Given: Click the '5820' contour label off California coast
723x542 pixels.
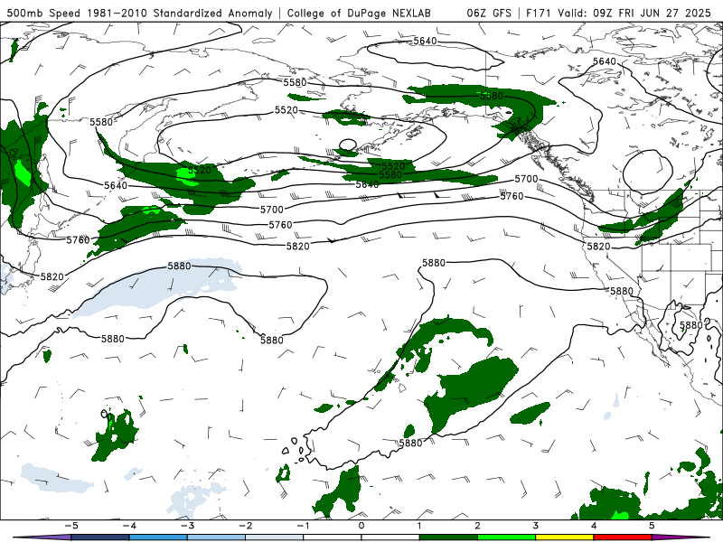Looking at the screenshot, I should [598, 247].
